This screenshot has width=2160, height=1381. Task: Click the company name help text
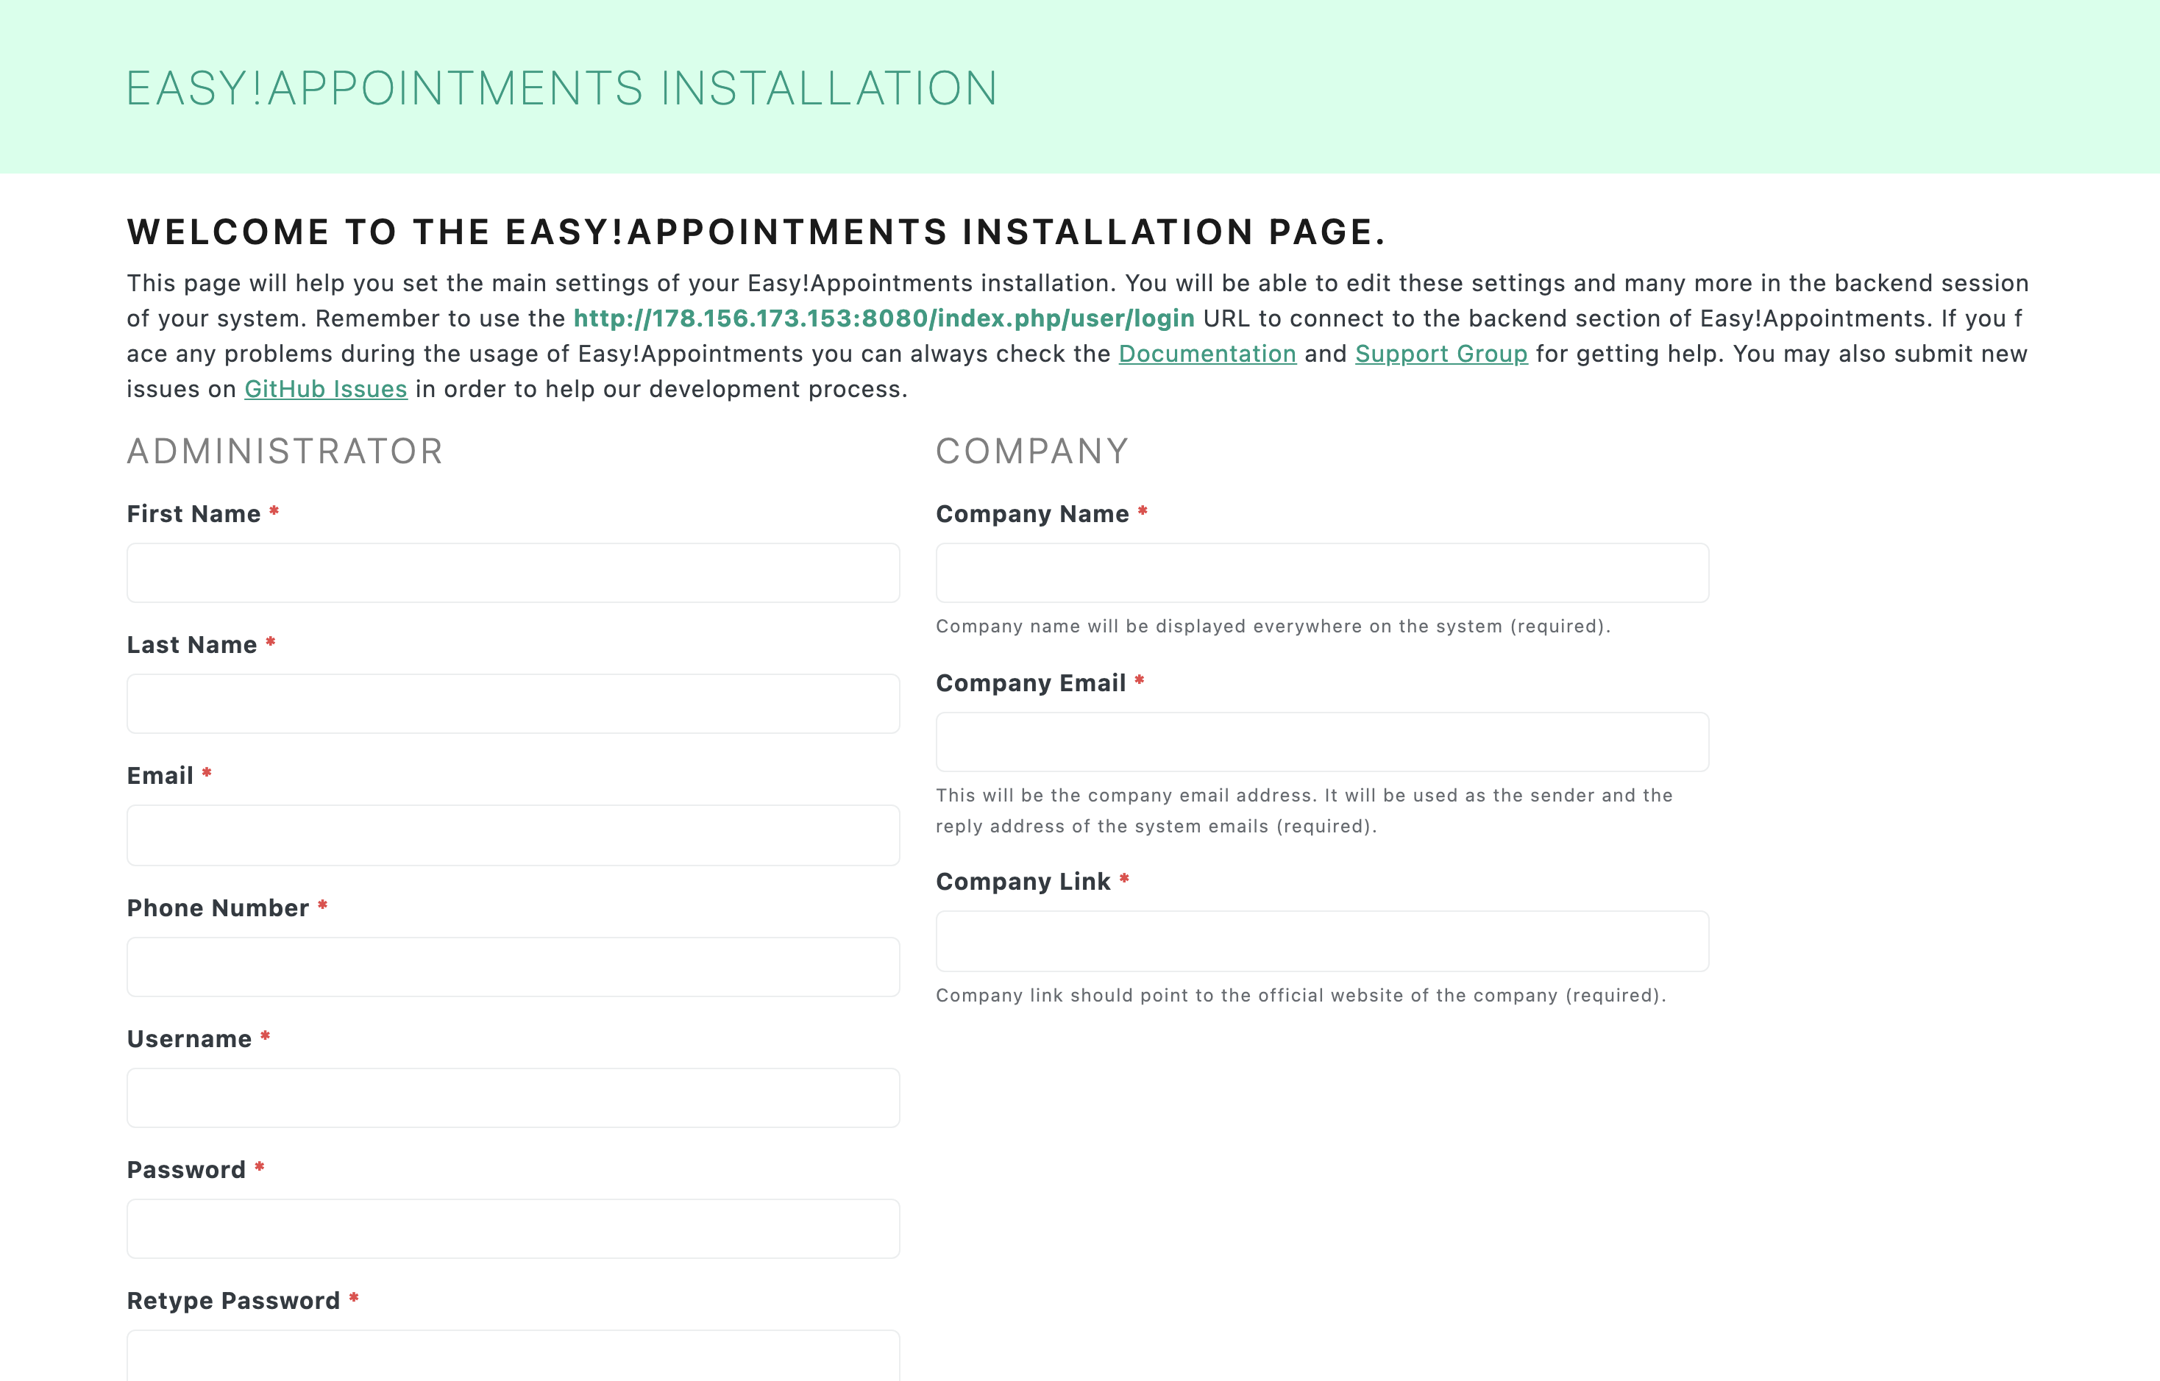[x=1273, y=626]
